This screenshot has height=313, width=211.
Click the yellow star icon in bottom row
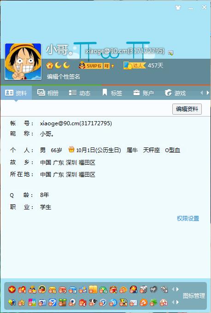(22, 303)
